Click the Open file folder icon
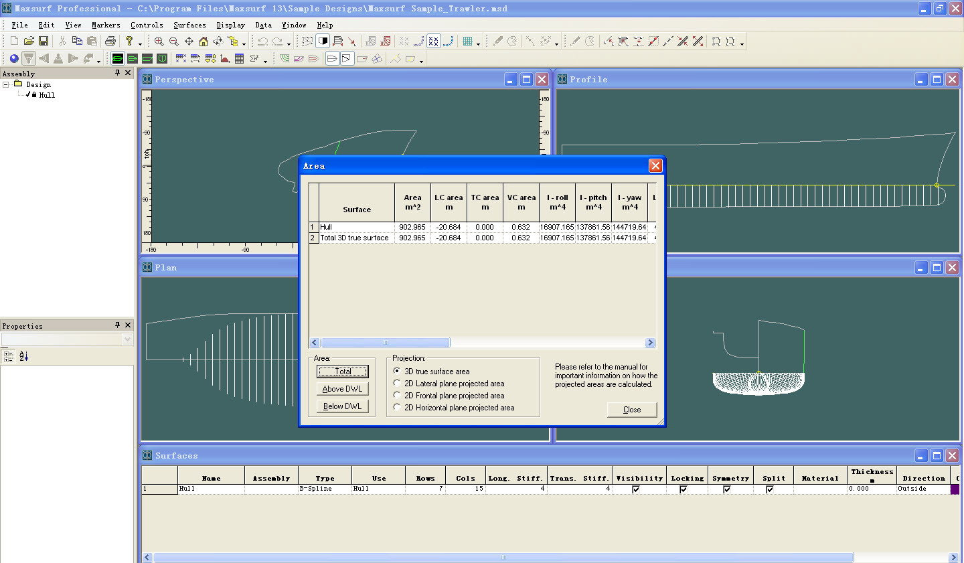The width and height of the screenshot is (964, 563). click(29, 41)
